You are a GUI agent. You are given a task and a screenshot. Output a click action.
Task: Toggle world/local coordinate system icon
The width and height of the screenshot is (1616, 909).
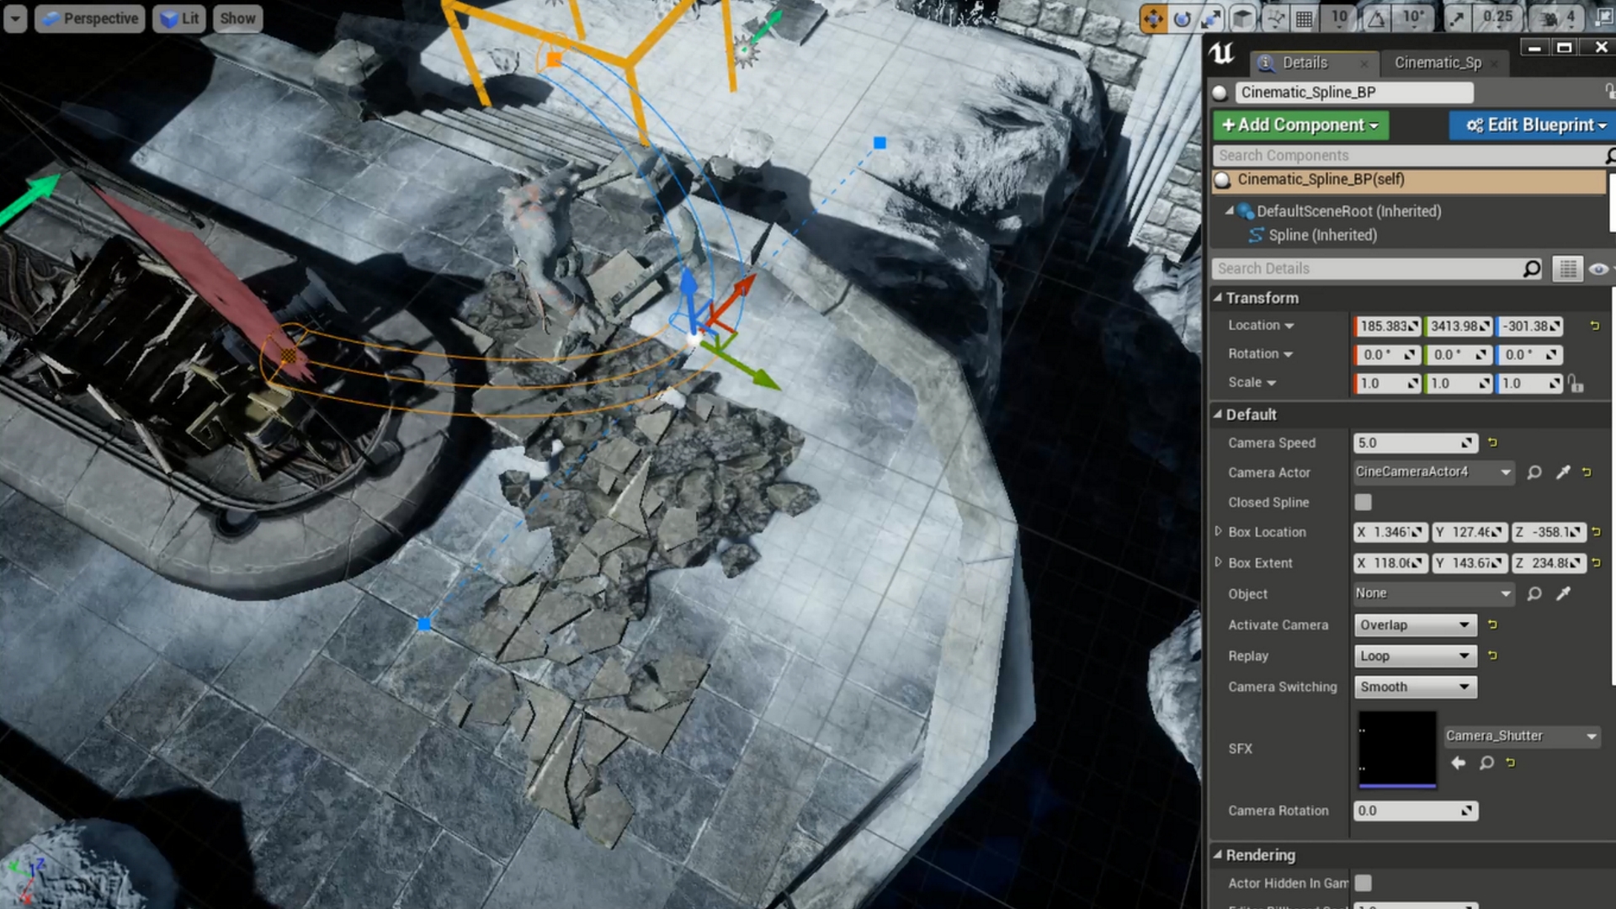click(x=1241, y=19)
